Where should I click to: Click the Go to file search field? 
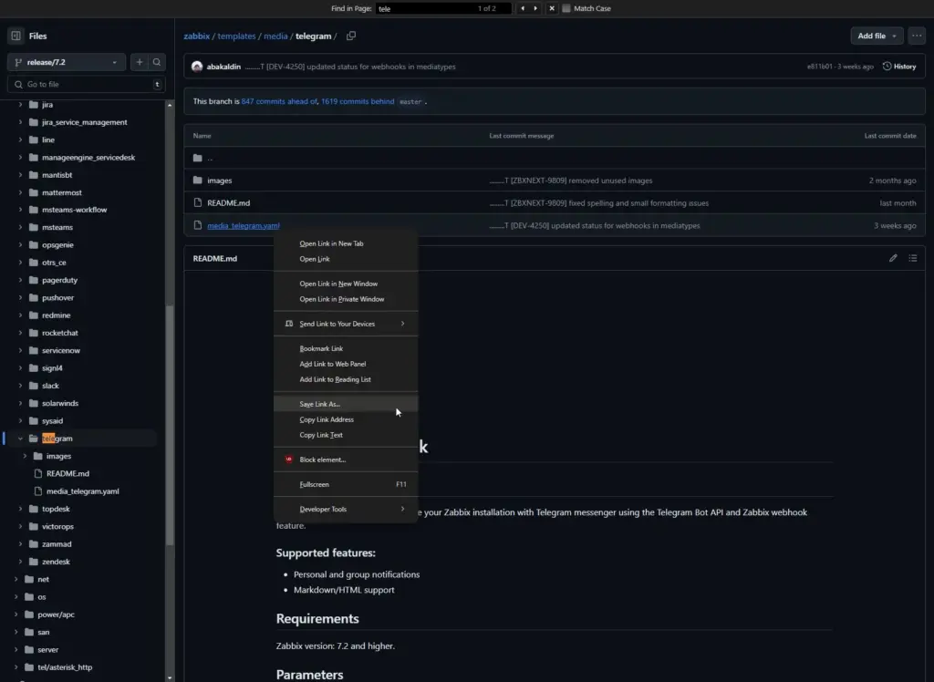coord(87,85)
